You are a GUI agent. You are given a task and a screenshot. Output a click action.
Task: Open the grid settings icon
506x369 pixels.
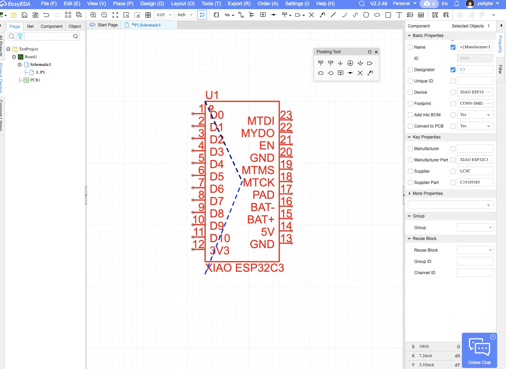pos(148,15)
